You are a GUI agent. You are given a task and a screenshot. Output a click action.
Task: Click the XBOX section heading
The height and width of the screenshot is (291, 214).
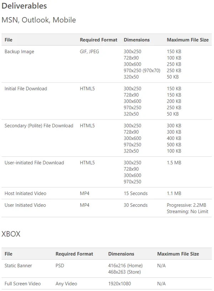point(11,234)
